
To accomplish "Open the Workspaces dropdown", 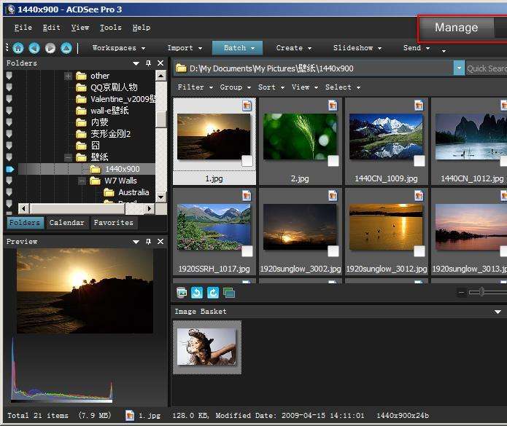I will coord(119,48).
